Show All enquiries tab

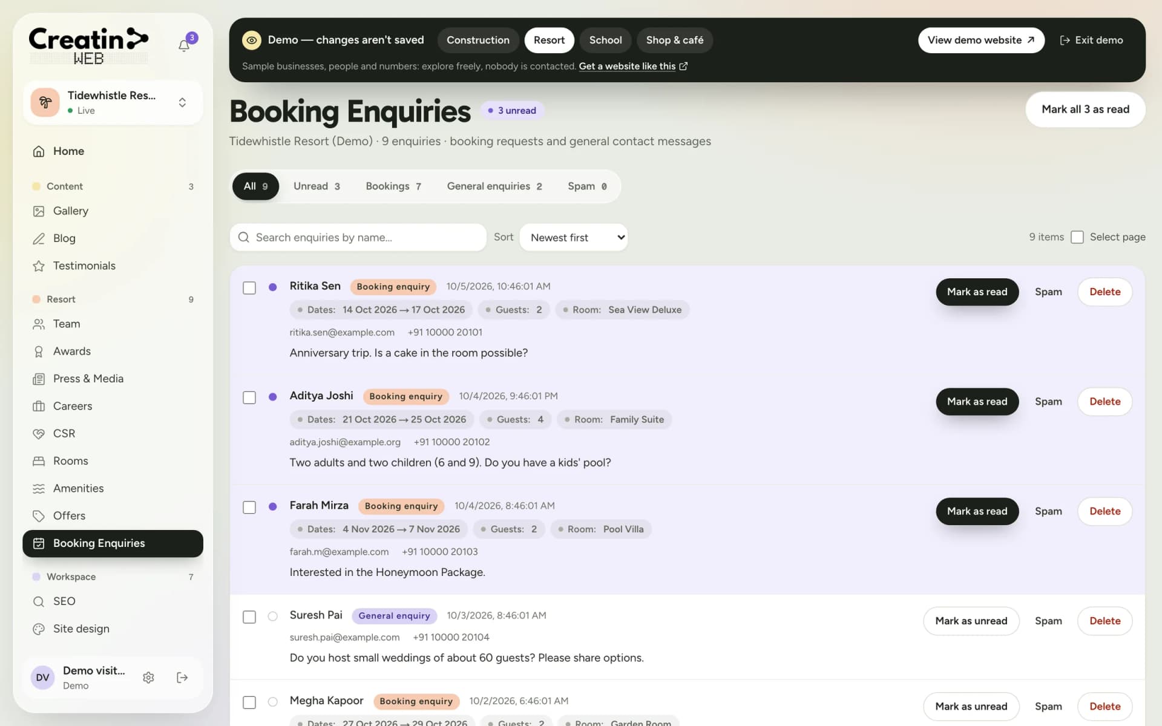point(255,186)
